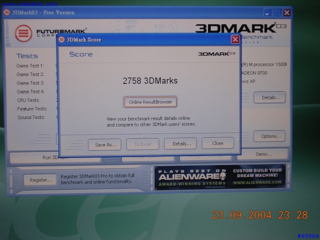
Task: Click the 'Score' heading in dialog
Action: (x=81, y=54)
